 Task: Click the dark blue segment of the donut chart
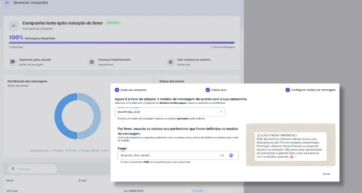[66, 116]
